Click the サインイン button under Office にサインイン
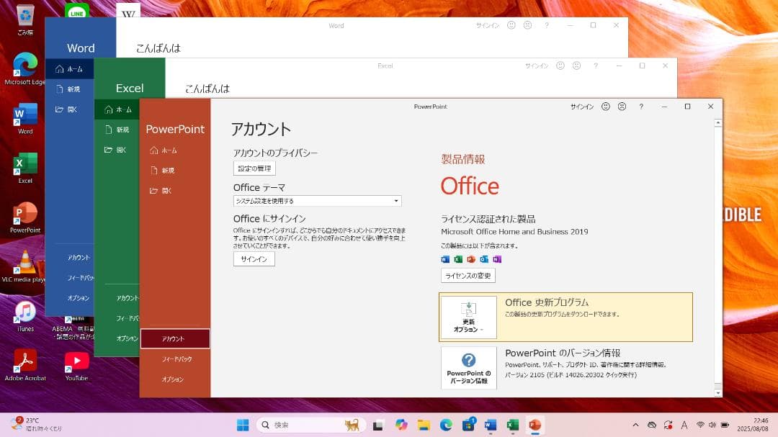Image resolution: width=778 pixels, height=437 pixels. 253,258
